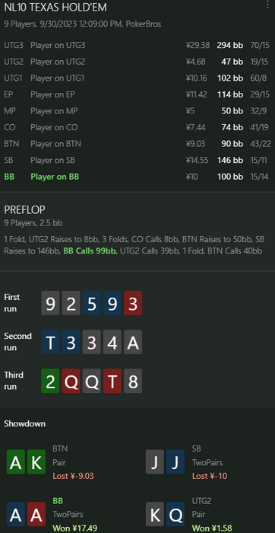Click BTN's green Ace card
The width and height of the screenshot is (275, 533).
[x=16, y=461]
